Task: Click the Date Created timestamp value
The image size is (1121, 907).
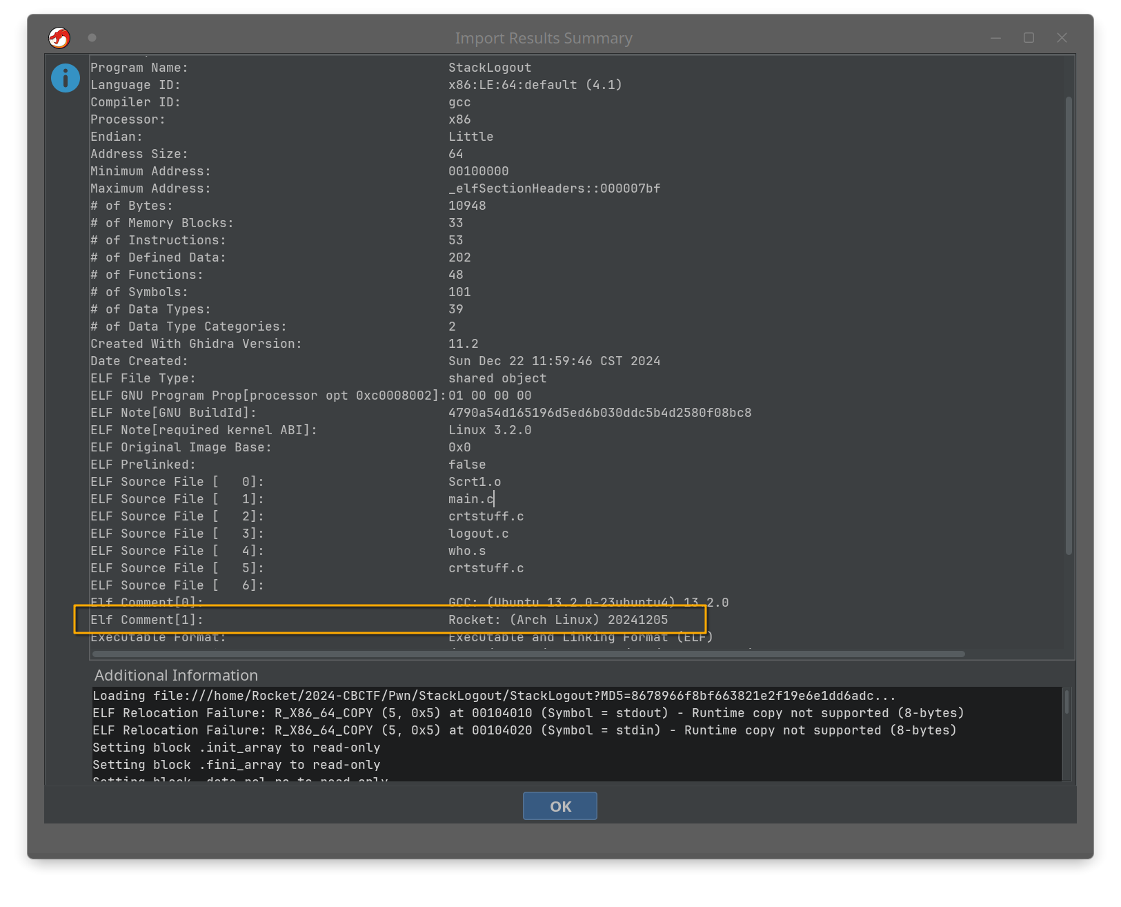Action: pyautogui.click(x=554, y=361)
